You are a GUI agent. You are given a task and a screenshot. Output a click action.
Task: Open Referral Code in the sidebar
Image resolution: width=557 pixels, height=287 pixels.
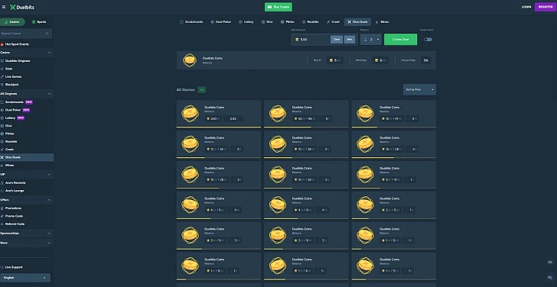(x=13, y=224)
